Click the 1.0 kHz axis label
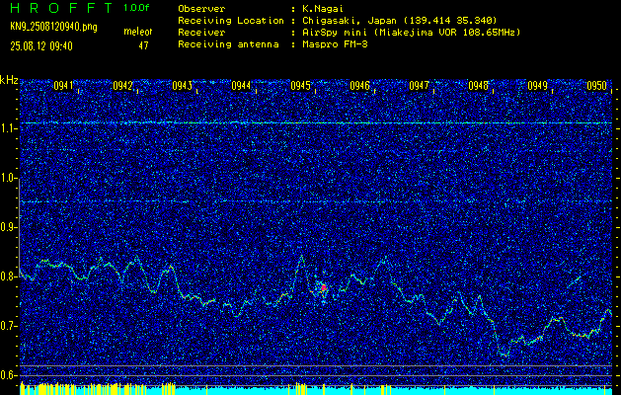This screenshot has height=395, width=621. click(x=8, y=178)
